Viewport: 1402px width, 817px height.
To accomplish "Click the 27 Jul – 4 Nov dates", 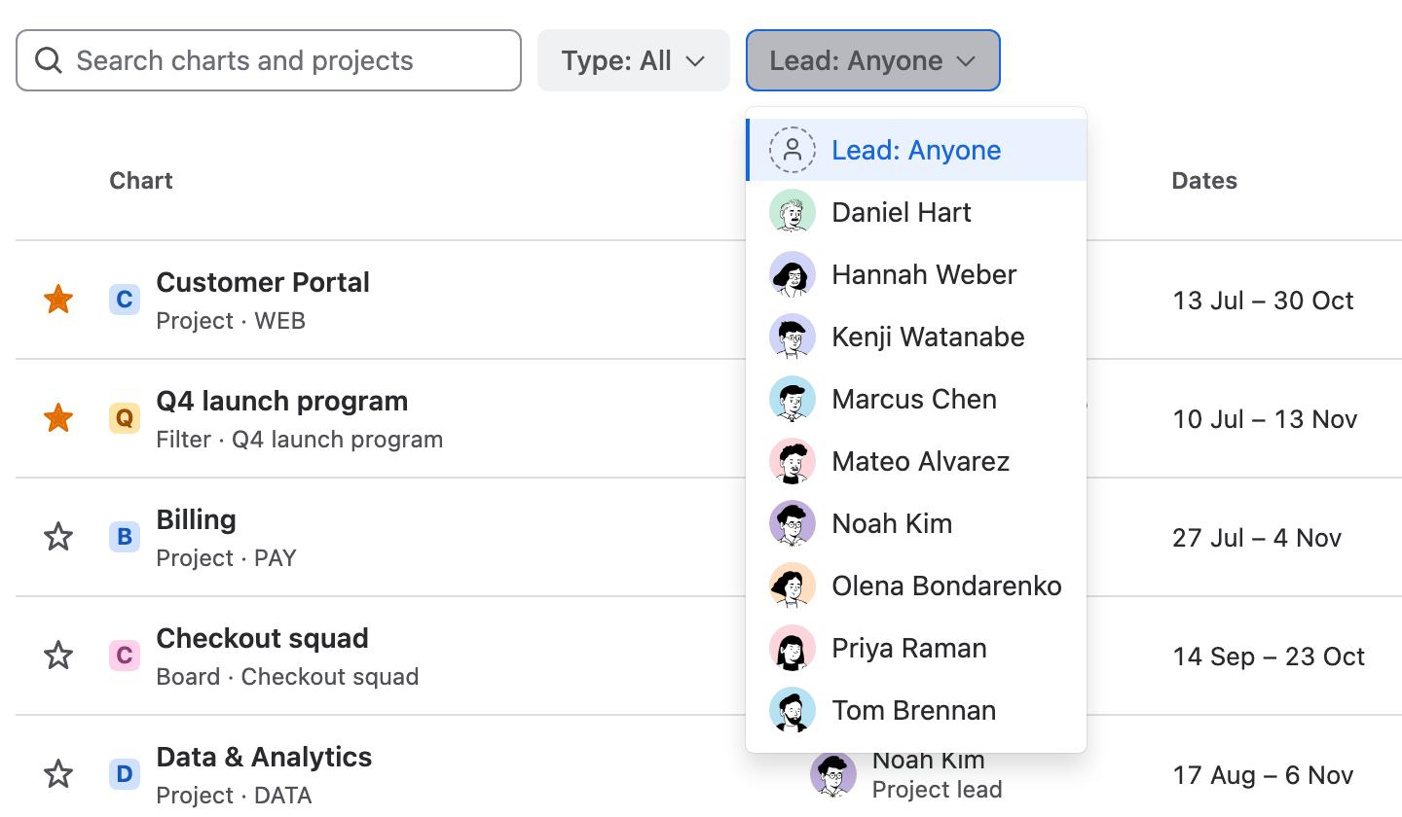I will (x=1257, y=538).
